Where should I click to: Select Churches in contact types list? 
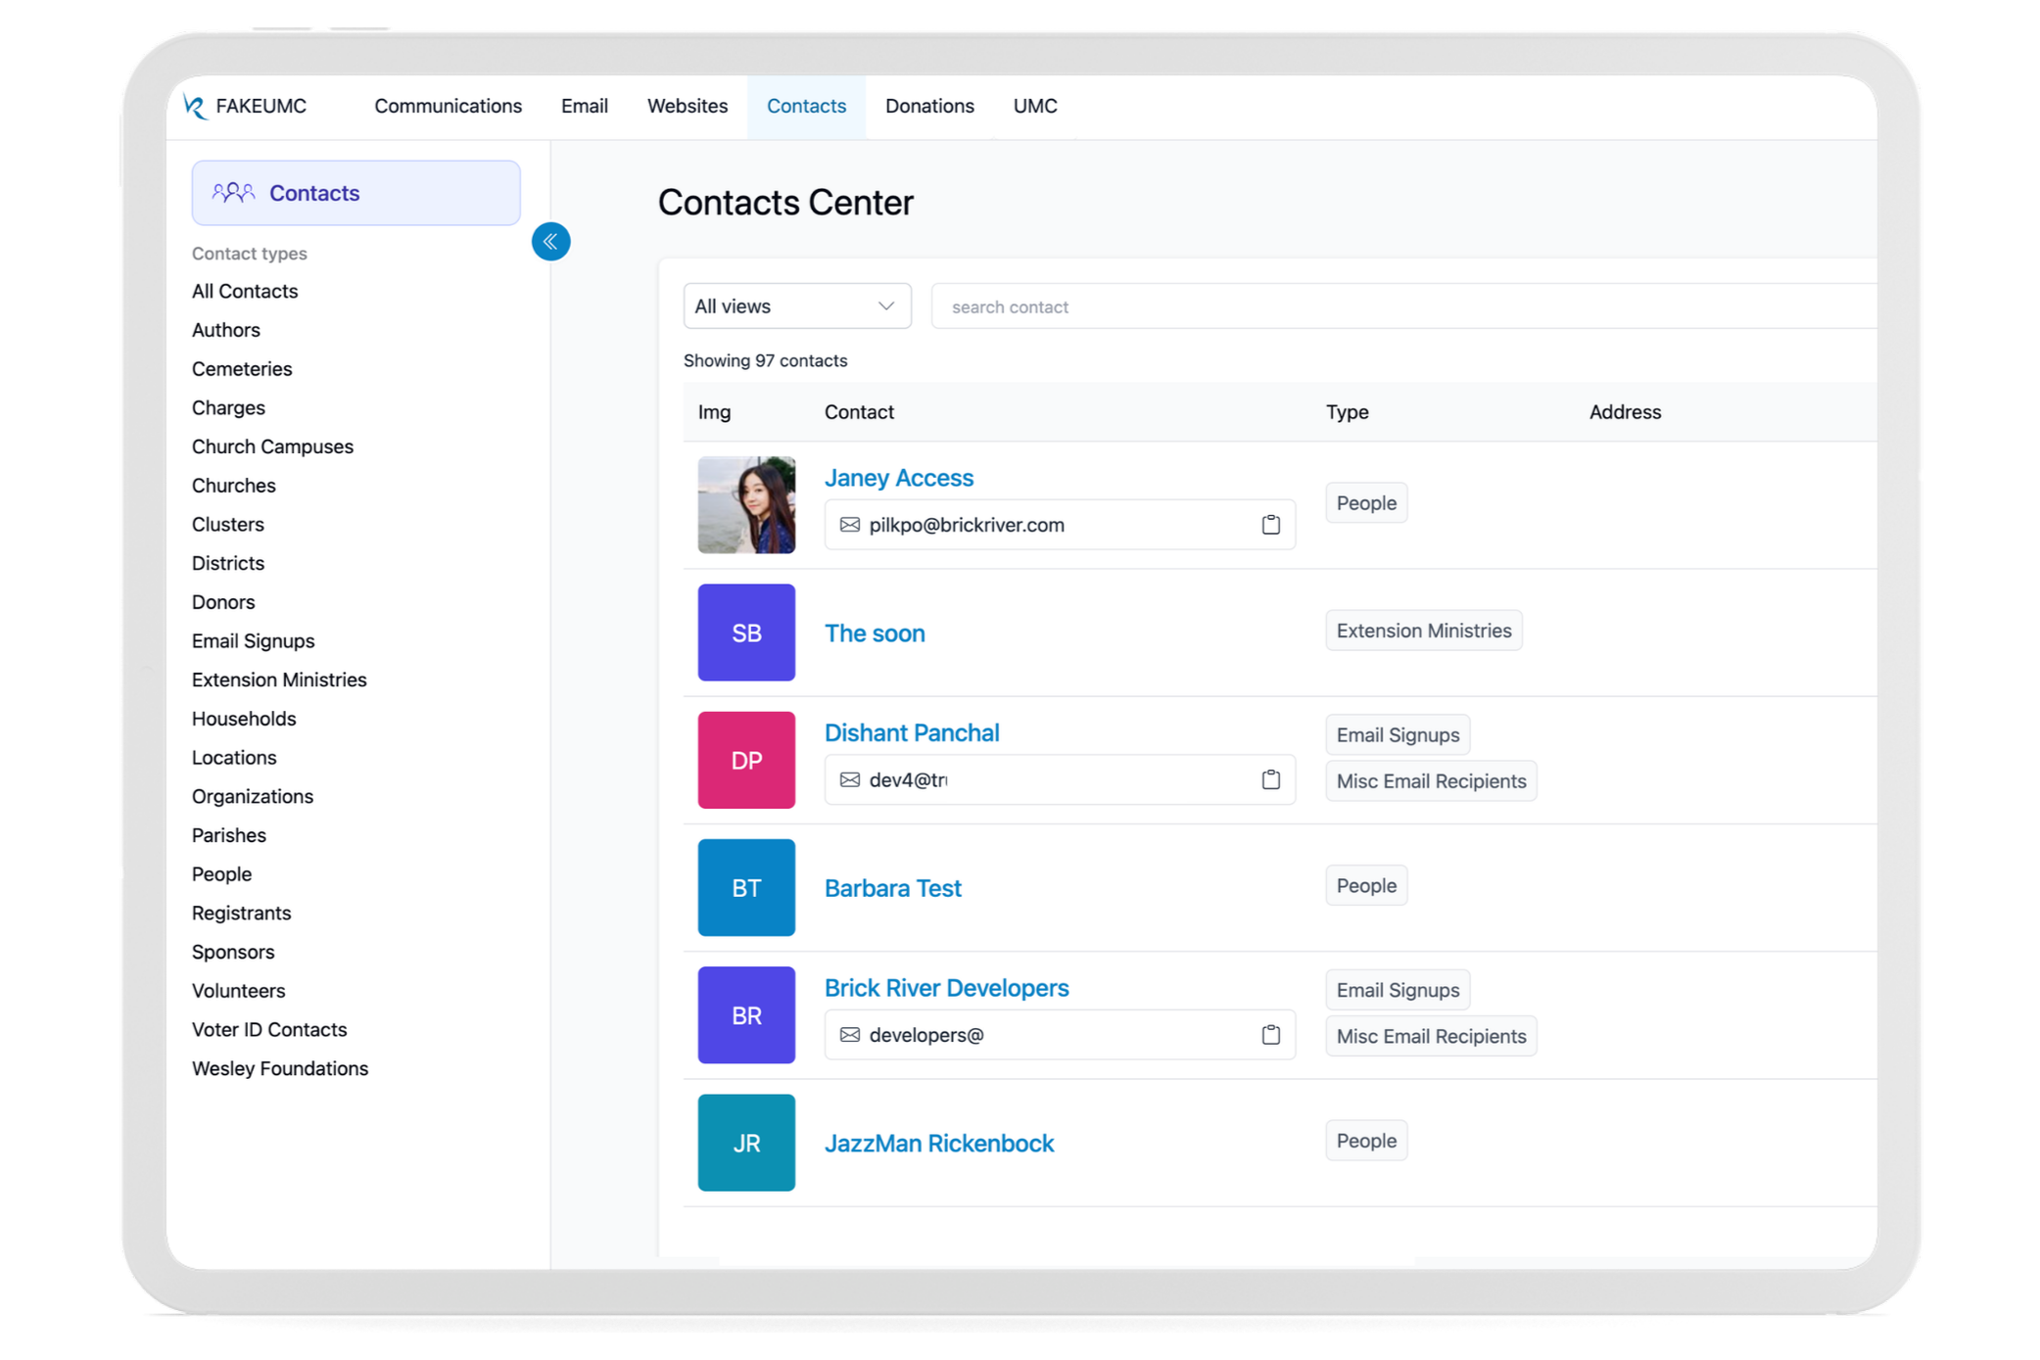click(x=233, y=486)
